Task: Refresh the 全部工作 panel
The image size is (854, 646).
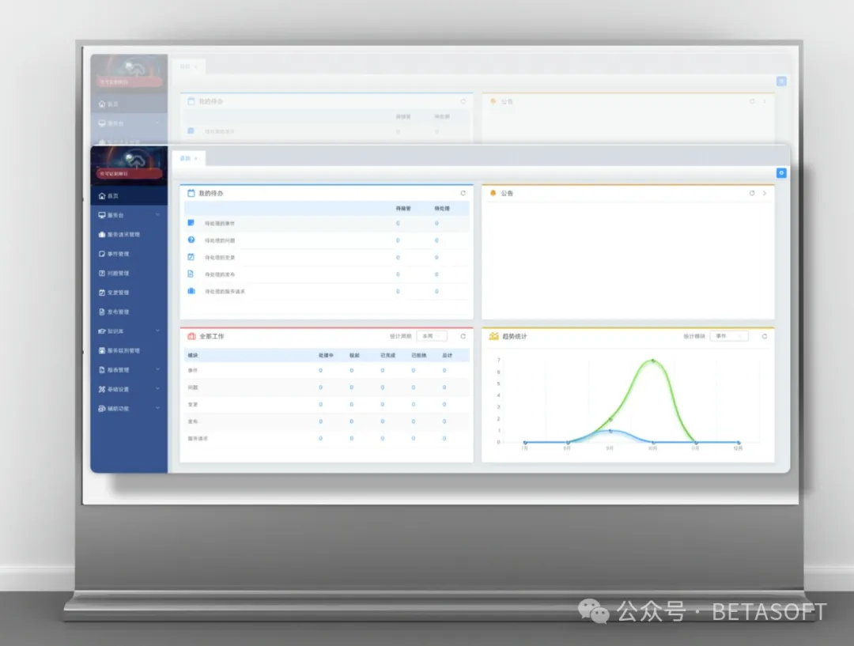Action: tap(463, 336)
